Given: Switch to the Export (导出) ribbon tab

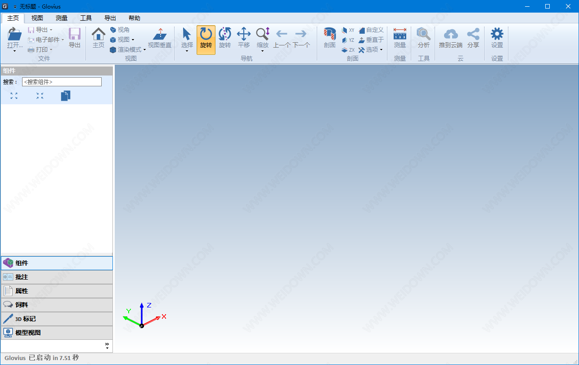Looking at the screenshot, I should 110,18.
